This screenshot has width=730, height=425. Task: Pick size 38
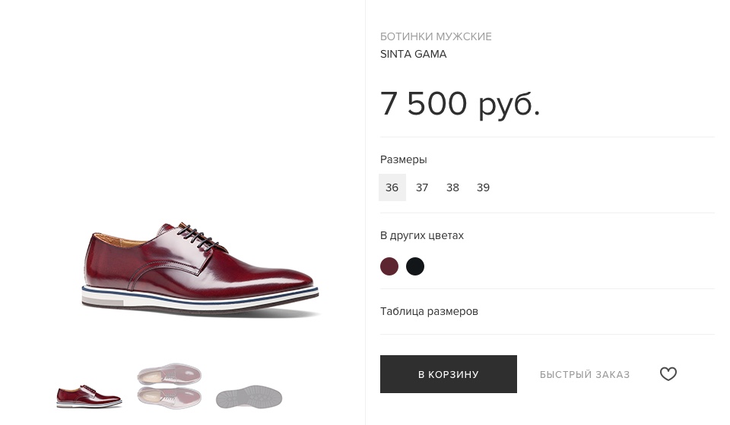coord(452,187)
